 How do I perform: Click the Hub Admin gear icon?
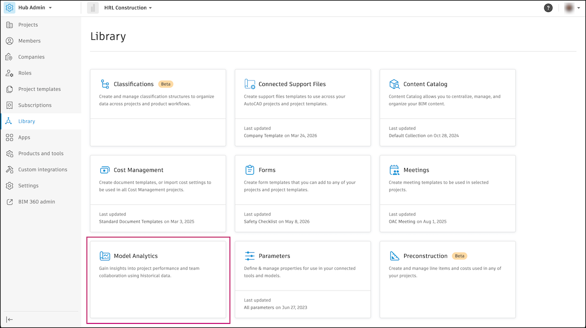10,8
